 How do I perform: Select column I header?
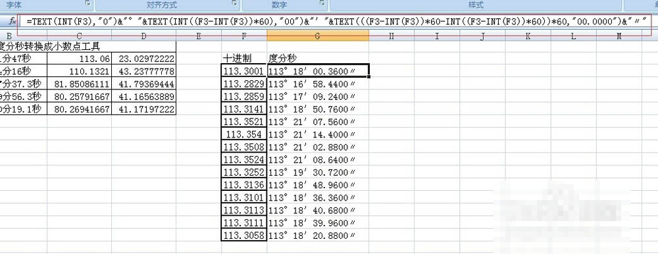point(437,37)
